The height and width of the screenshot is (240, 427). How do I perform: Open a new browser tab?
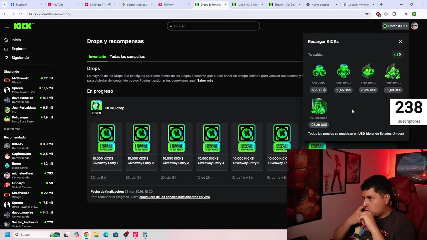(x=381, y=5)
